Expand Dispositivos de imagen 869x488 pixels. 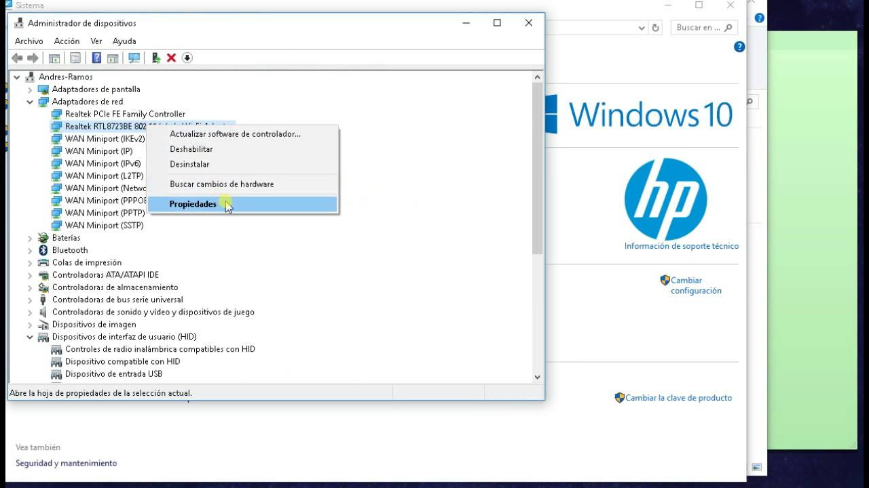pyautogui.click(x=30, y=325)
